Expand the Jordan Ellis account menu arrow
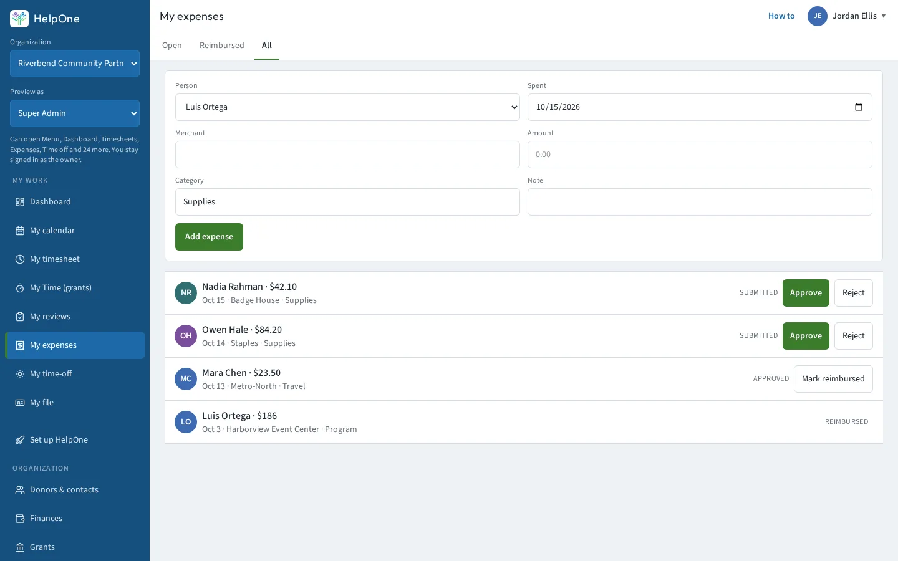 (x=884, y=16)
